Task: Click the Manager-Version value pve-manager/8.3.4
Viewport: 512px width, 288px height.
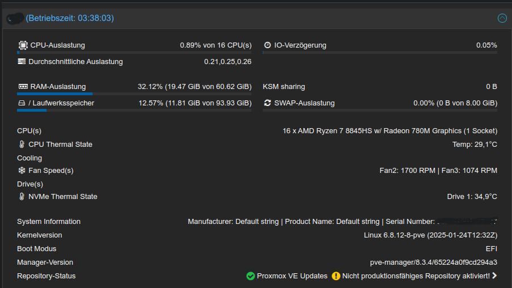Action: (x=434, y=262)
